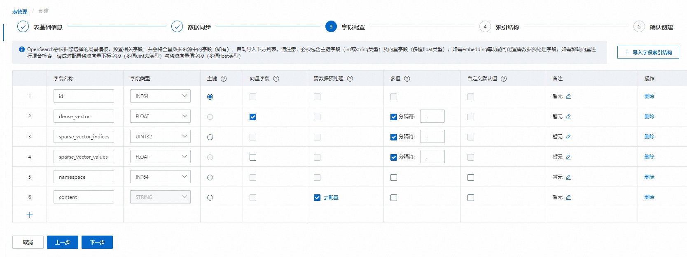Image resolution: width=687 pixels, height=257 pixels.
Task: Click the step 3 字段配置 circle icon
Action: 331,27
